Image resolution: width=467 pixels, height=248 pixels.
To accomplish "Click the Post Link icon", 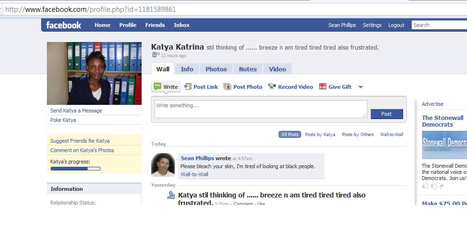I will pos(188,86).
